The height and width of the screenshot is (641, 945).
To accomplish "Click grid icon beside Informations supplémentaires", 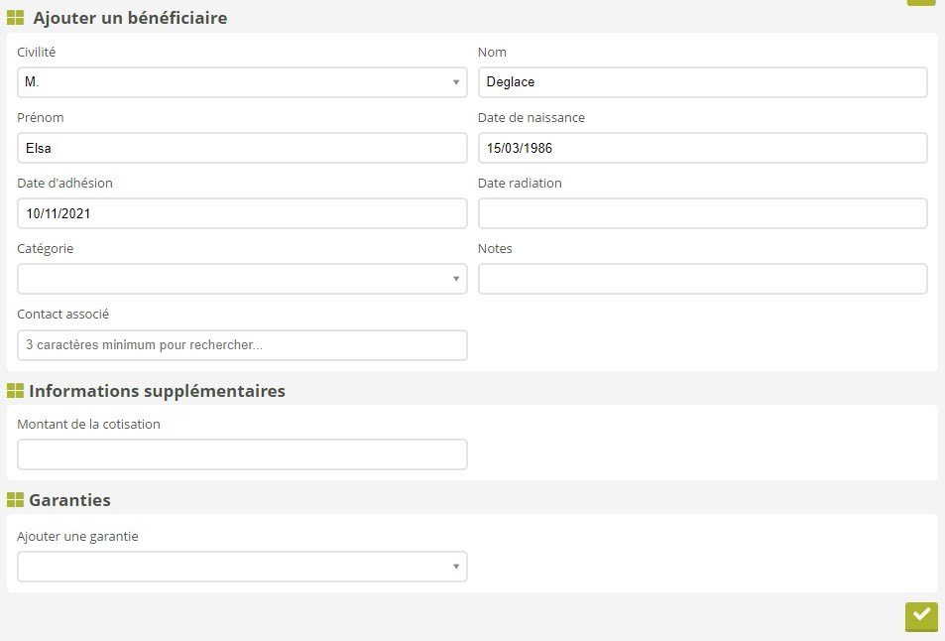I will (x=15, y=391).
